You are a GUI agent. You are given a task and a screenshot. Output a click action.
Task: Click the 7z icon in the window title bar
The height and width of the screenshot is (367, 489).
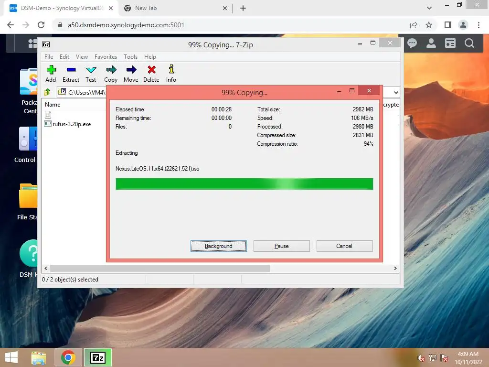46,44
